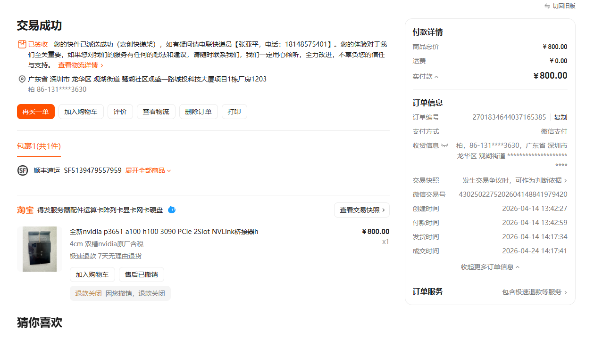Viewport: 594px width, 339px height.
Task: Expand all products with 展开全部商品
Action: [148, 170]
